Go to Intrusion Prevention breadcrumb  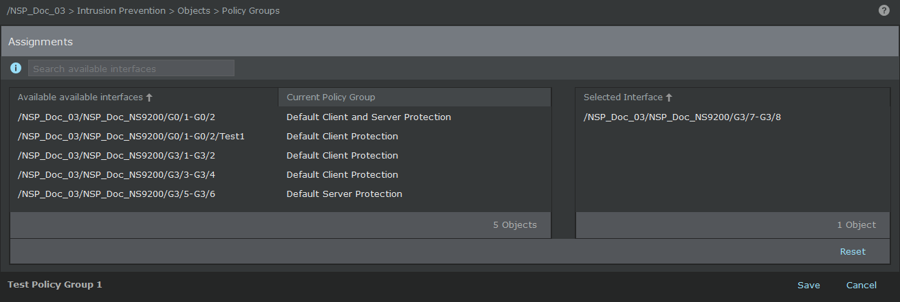coord(121,11)
